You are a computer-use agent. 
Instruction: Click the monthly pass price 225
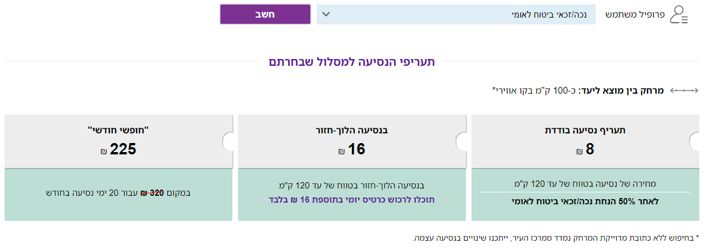(x=123, y=149)
